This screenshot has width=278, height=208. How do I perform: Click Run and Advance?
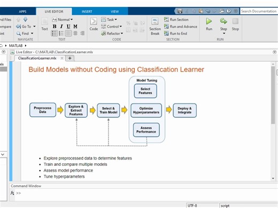(x=181, y=27)
